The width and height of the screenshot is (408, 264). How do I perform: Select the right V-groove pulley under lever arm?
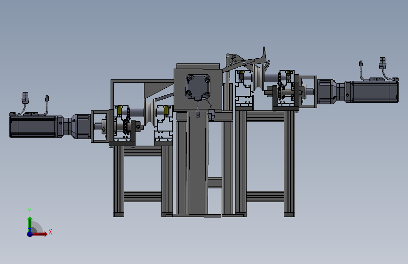point(258,78)
